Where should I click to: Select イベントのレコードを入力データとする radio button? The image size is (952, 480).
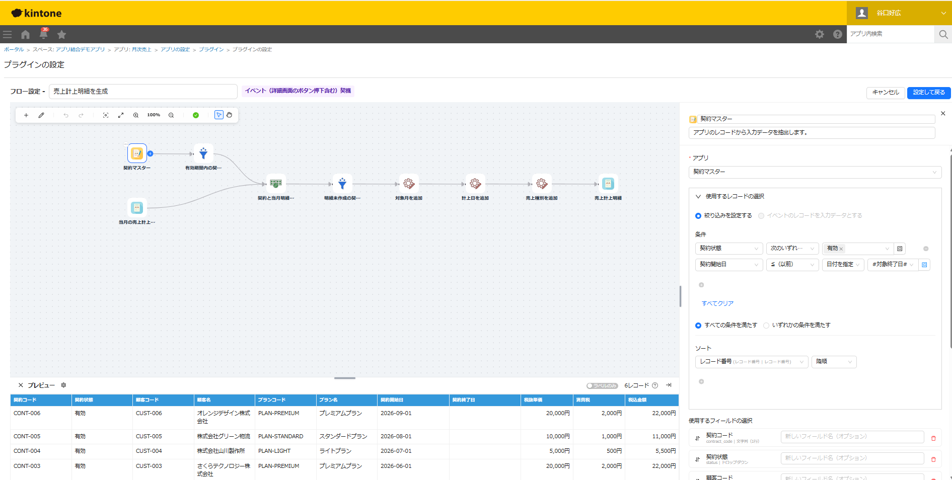pyautogui.click(x=761, y=216)
